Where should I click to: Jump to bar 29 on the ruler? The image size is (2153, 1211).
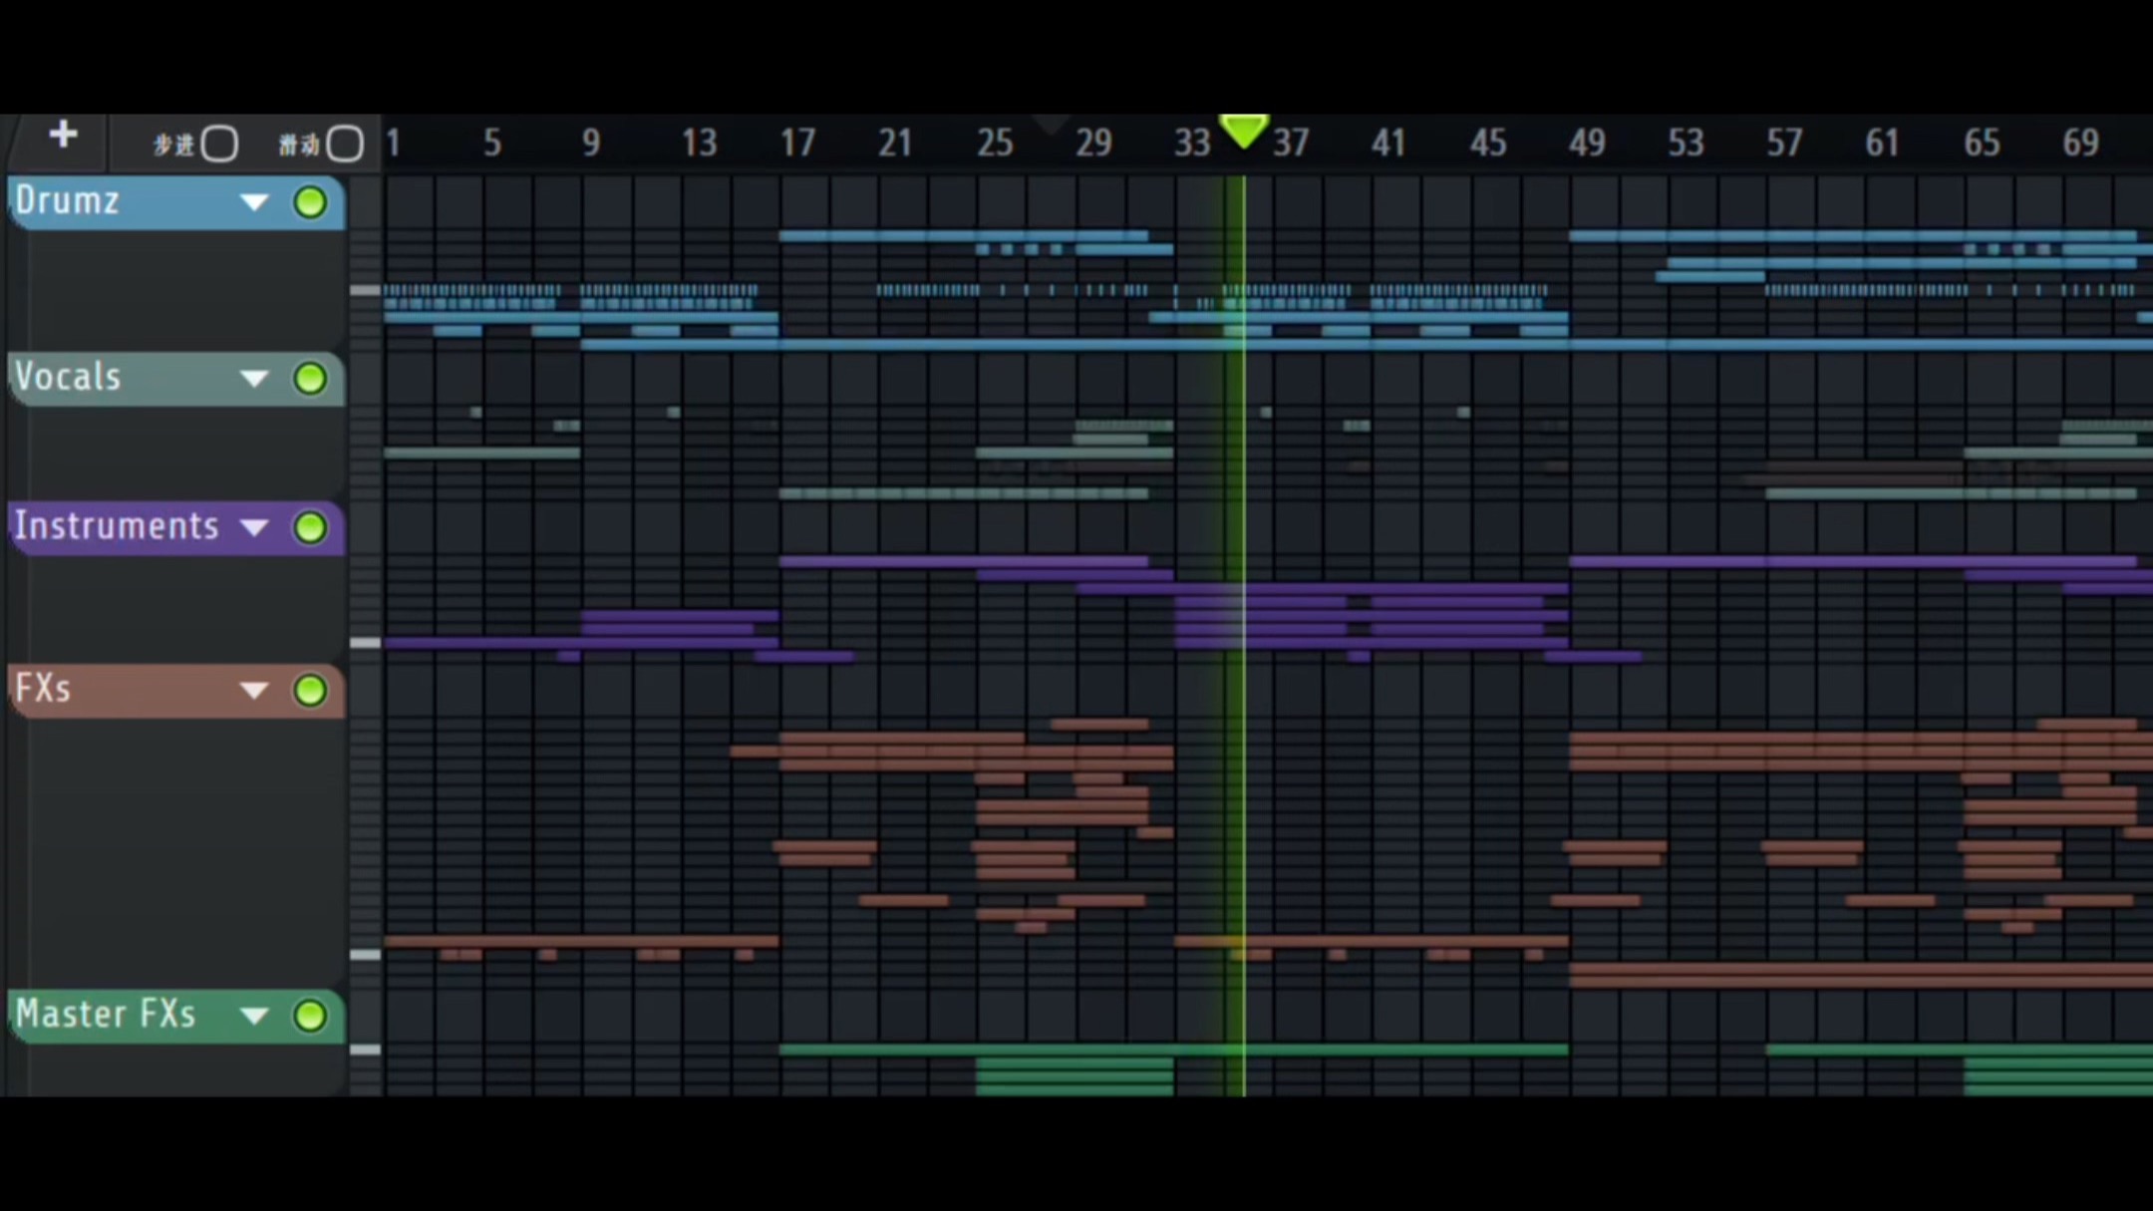(x=1093, y=144)
